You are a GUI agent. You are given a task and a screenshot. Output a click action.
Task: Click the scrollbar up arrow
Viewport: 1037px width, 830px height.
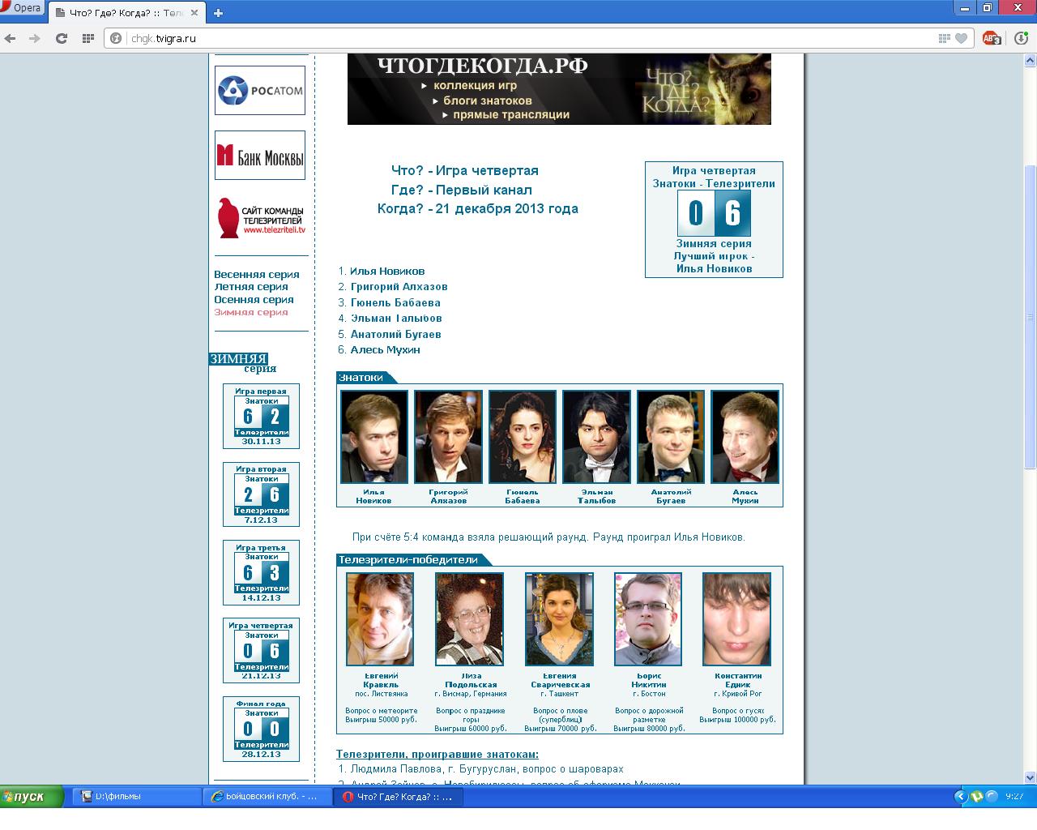(1031, 62)
